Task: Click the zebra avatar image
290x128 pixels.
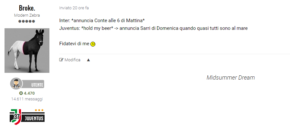Action: pos(27,50)
